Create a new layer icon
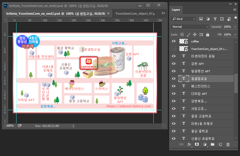Screen dimensions: 240x156 pyautogui.click(x=220, y=144)
